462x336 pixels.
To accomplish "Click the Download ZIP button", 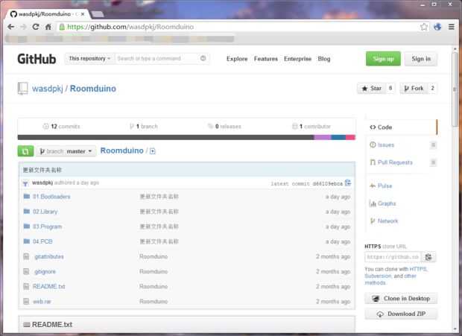I will coord(401,314).
